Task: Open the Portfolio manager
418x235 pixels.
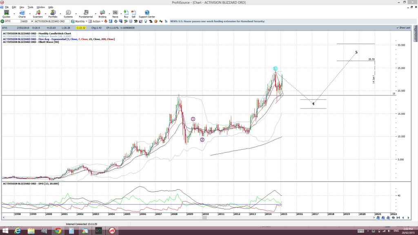Action: [x=53, y=14]
